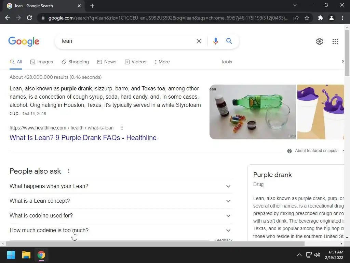Click the network status tray icon
Image resolution: width=350 pixels, height=263 pixels.
coord(309,255)
